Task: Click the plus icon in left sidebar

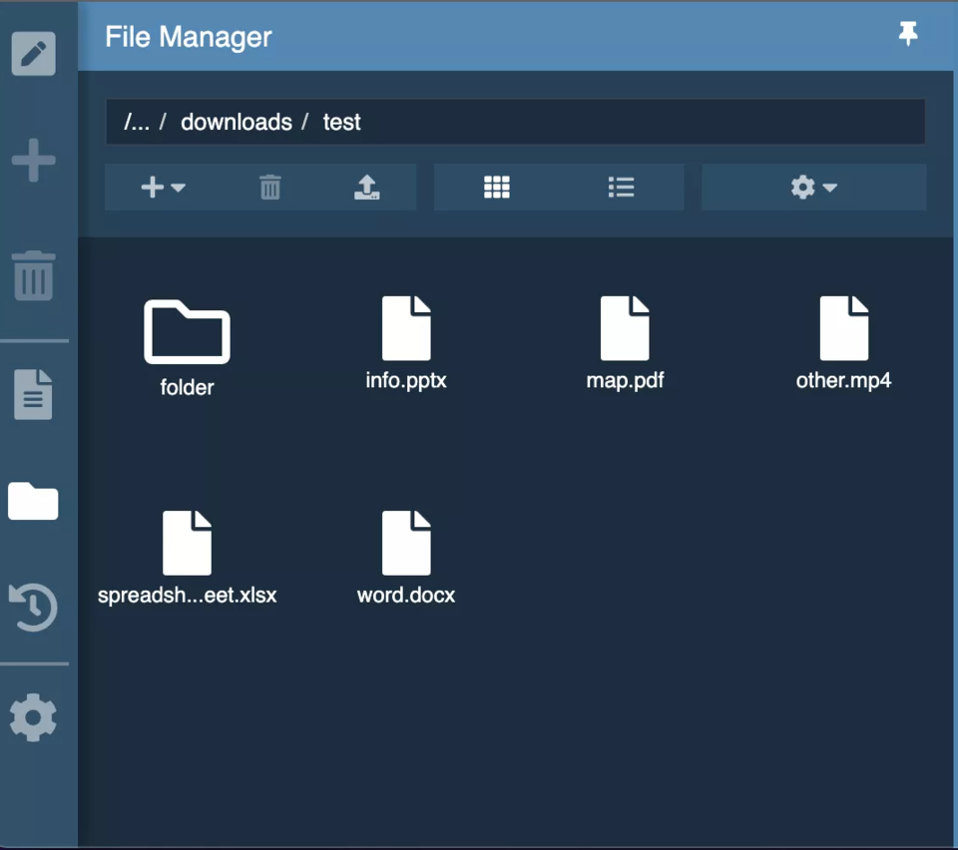Action: [33, 160]
